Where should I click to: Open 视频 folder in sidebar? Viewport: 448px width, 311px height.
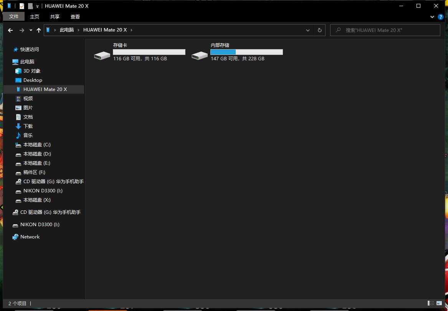point(28,99)
